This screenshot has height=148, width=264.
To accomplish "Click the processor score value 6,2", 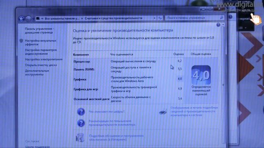I will (x=180, y=61).
